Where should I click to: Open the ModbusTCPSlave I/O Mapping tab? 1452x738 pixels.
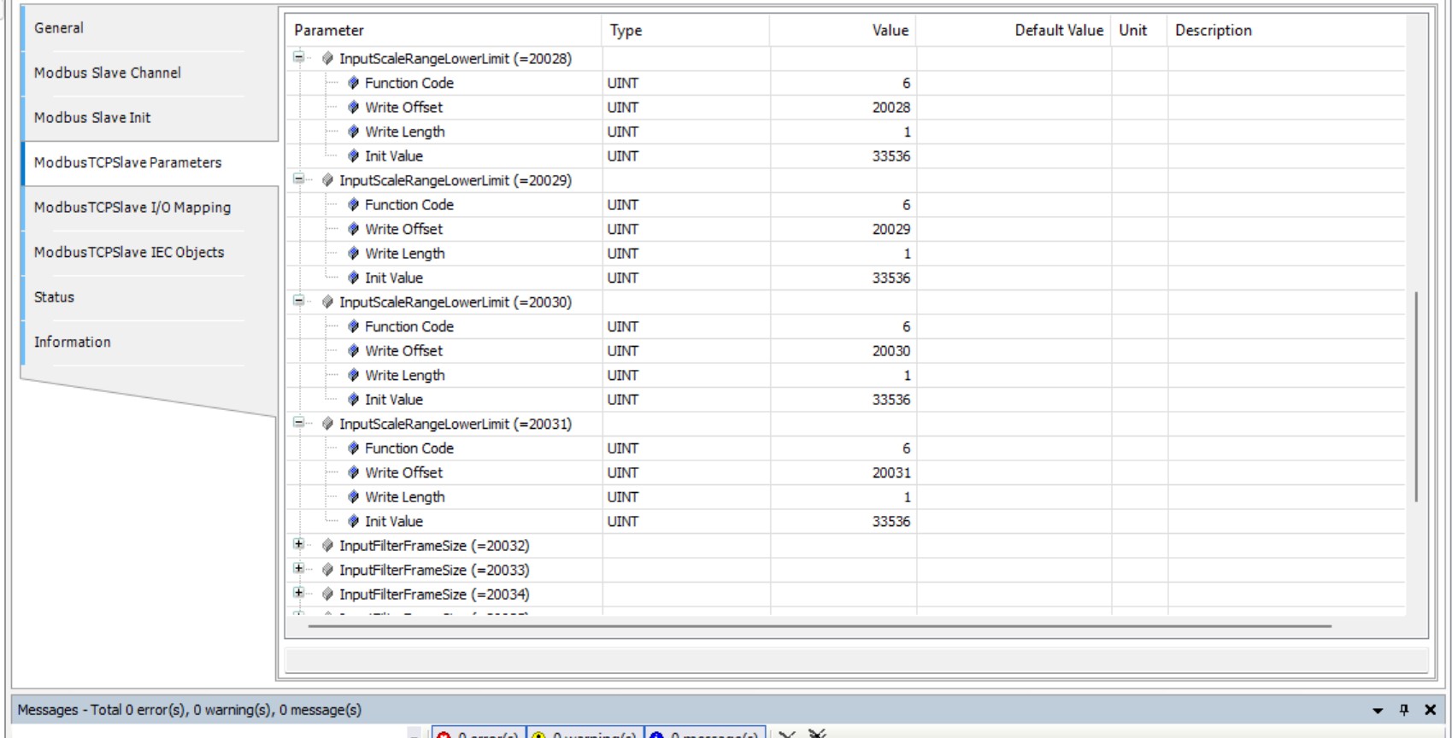[132, 208]
